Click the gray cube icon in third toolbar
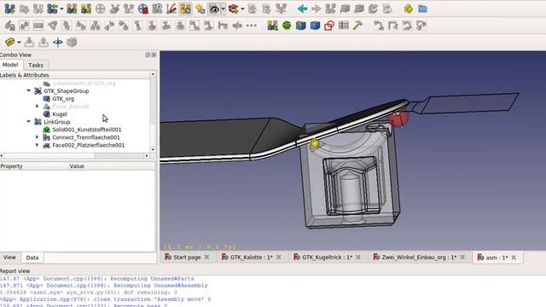The width and height of the screenshot is (546, 307). pos(72,42)
